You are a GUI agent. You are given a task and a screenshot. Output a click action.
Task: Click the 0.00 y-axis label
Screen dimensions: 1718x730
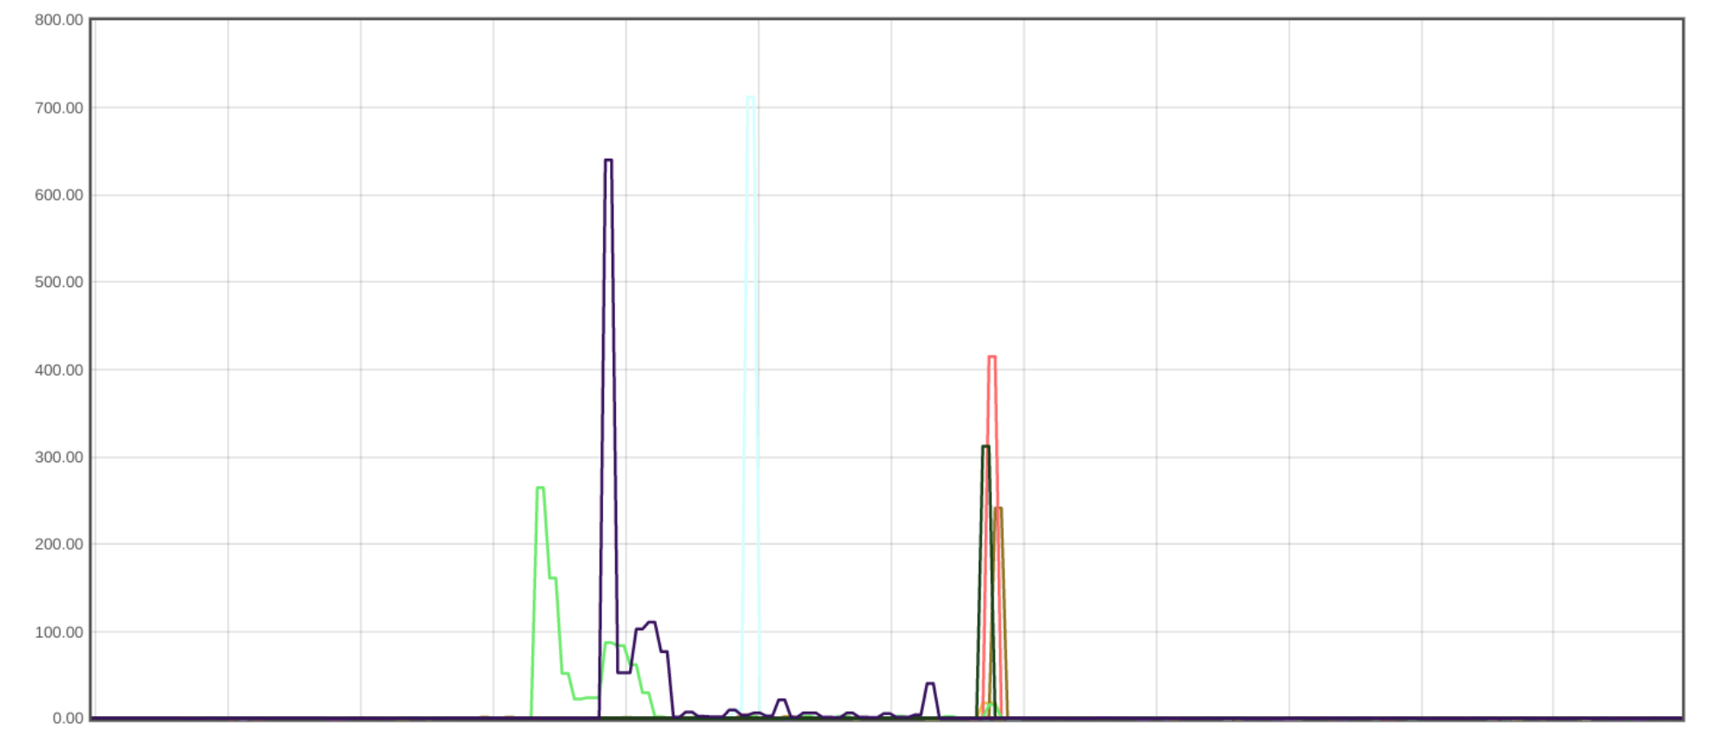pyautogui.click(x=68, y=718)
